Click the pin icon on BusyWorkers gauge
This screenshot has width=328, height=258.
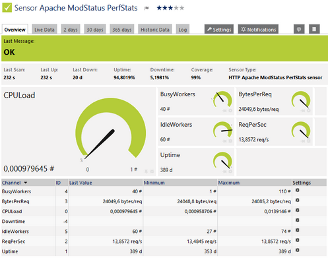coord(224,111)
